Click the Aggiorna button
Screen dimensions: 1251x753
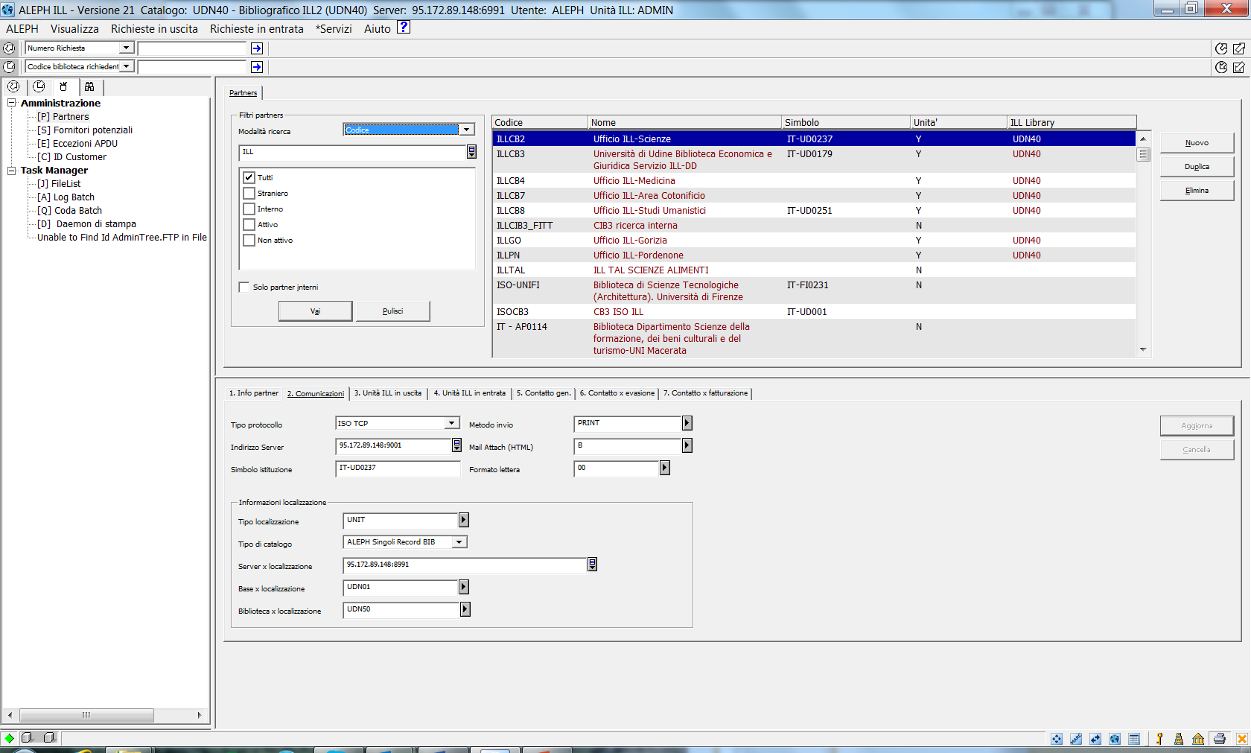point(1197,426)
